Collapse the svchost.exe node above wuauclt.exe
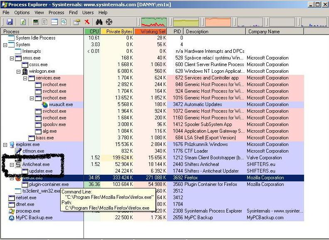 32,98
